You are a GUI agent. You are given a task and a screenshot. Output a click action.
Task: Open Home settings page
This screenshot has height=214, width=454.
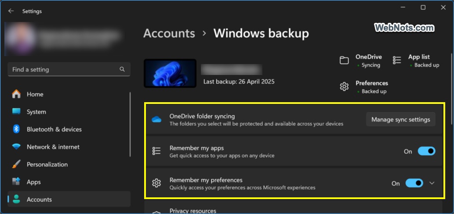tap(69, 94)
